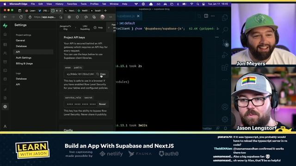Open the Supabase home icon in sidebar
This screenshot has width=296, height=166.
[x=5, y=35]
